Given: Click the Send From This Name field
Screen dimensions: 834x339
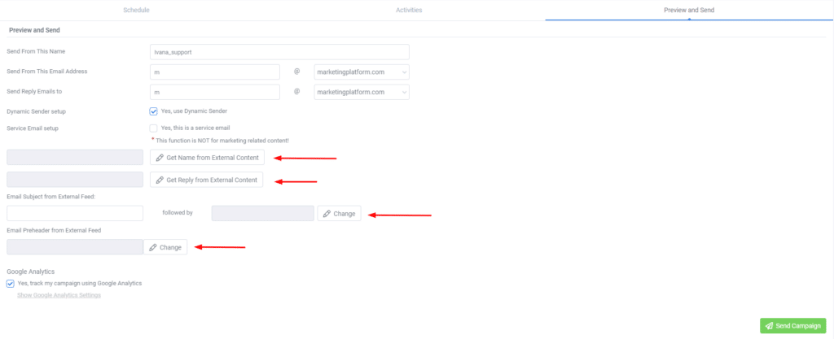Looking at the screenshot, I should click(280, 52).
